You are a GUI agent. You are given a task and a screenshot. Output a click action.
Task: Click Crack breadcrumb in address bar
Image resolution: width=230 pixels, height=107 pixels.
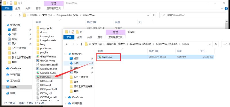pos(185,44)
